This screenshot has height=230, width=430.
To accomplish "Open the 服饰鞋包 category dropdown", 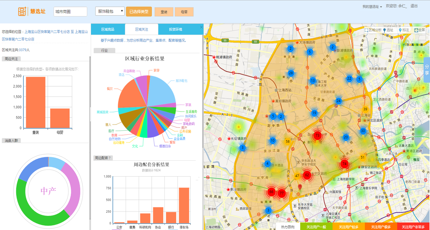I will (x=110, y=11).
